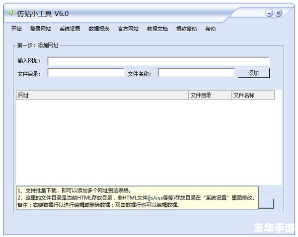This screenshot has width=298, height=237.
Task: Sort by the 网址 column header
Action: click(x=102, y=95)
